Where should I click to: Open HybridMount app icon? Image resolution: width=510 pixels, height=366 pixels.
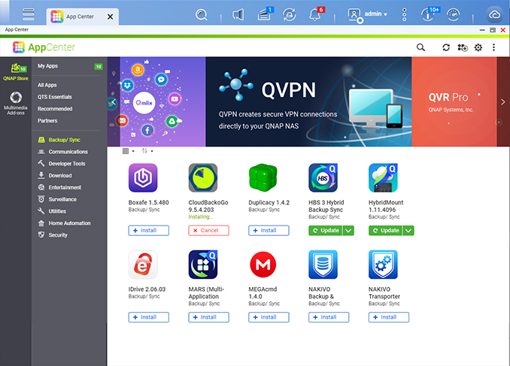point(383,178)
